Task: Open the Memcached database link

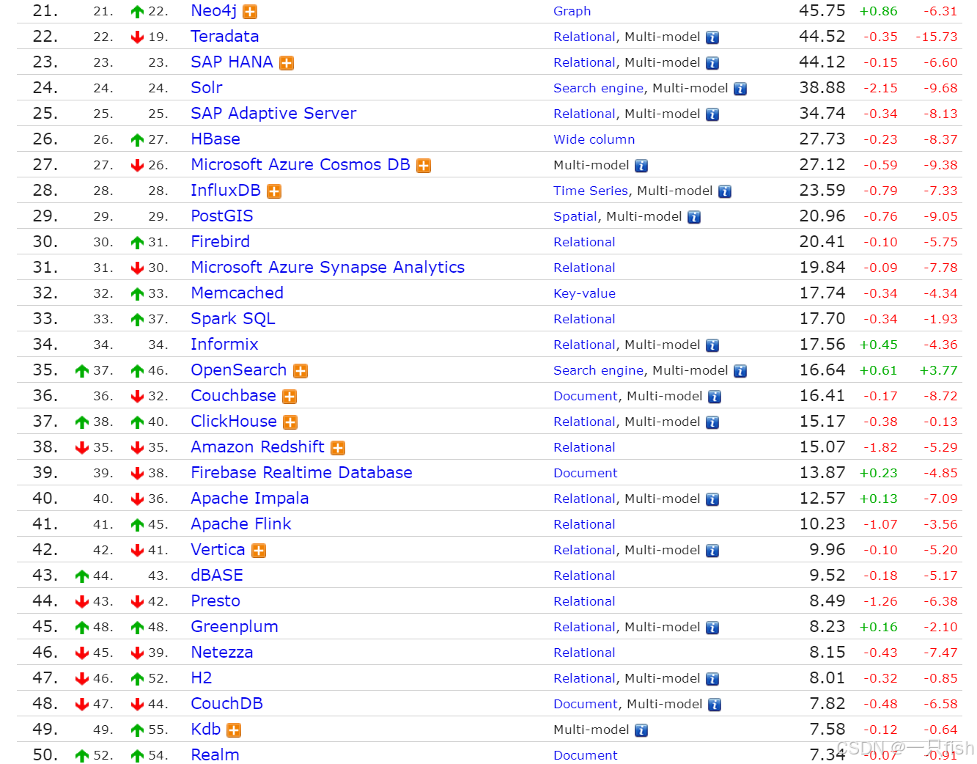Action: (237, 293)
